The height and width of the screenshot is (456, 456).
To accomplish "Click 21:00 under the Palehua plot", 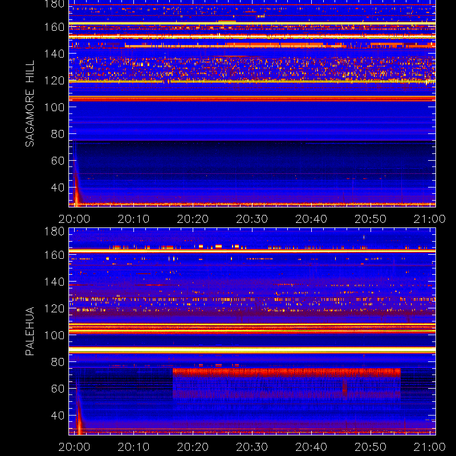I will (x=430, y=447).
